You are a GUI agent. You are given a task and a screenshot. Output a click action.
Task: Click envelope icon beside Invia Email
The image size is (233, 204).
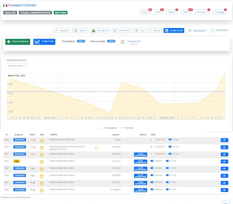[212, 31]
